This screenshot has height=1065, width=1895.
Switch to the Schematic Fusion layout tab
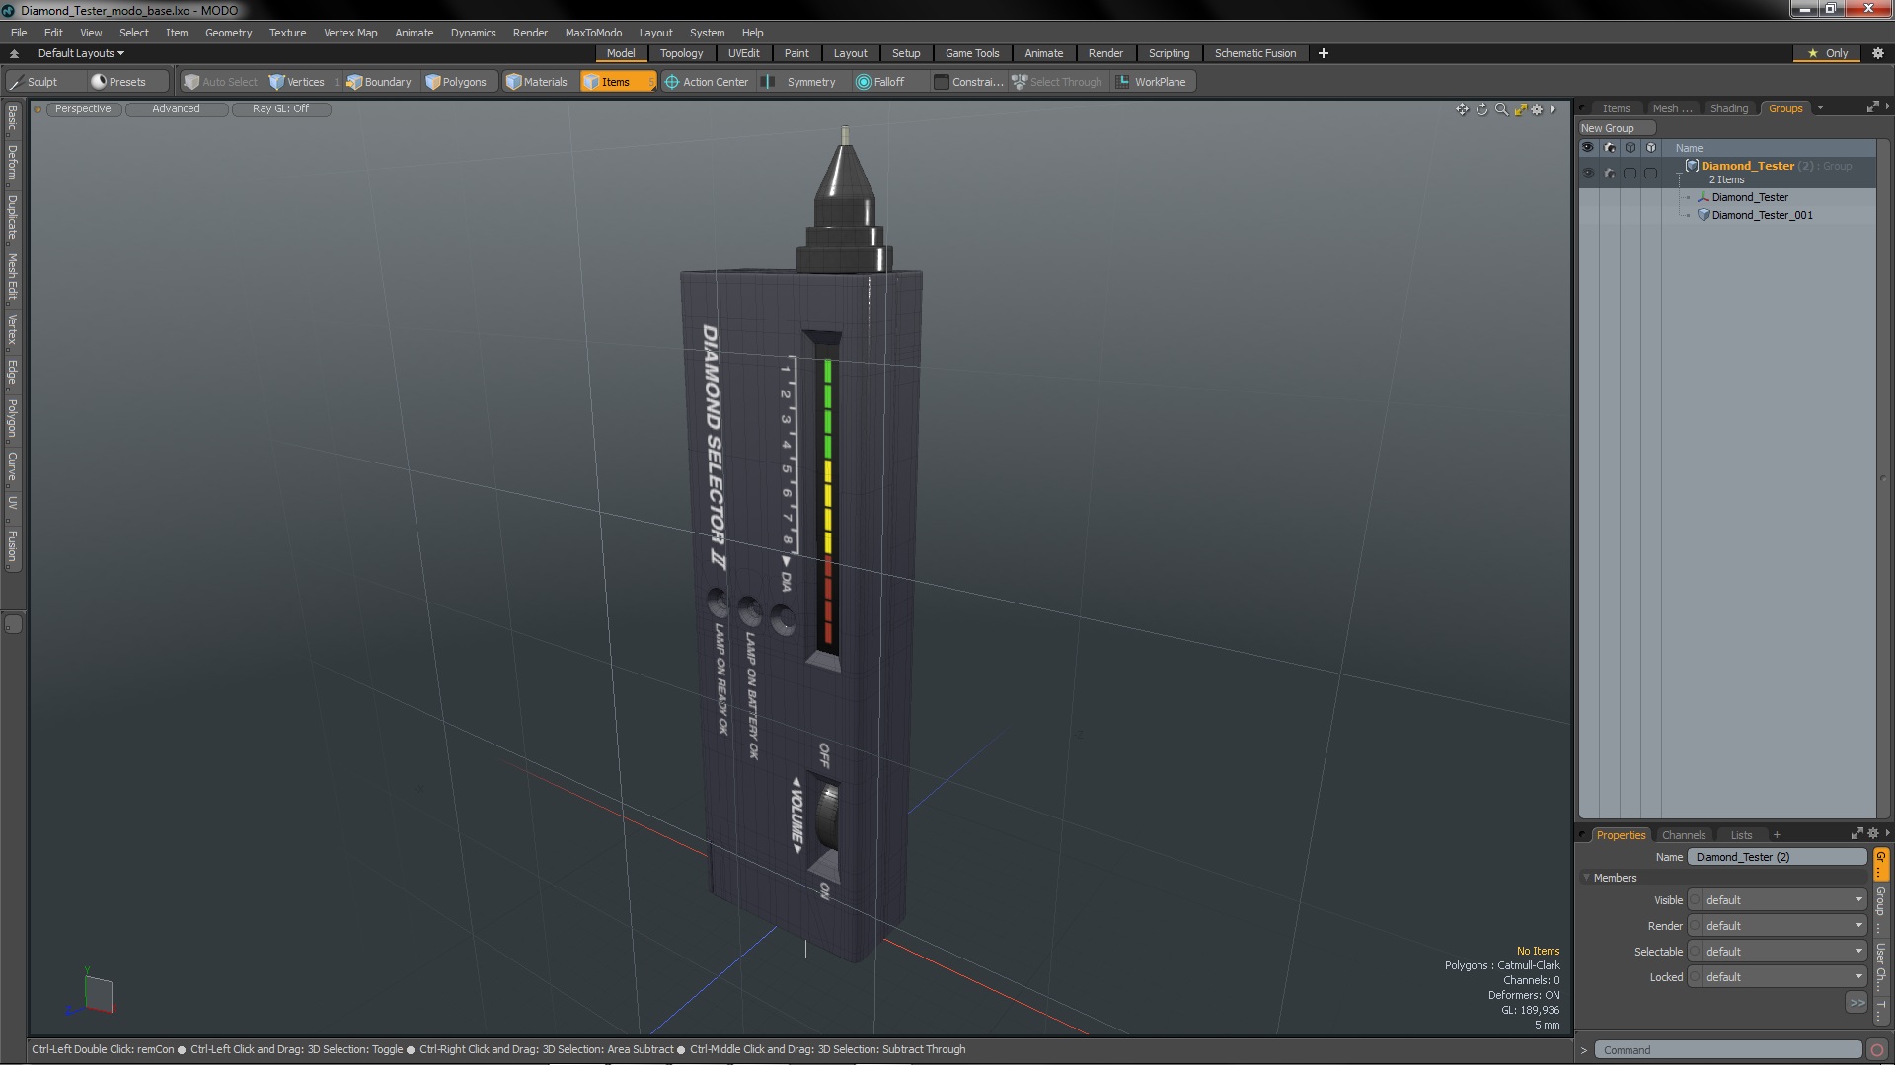pos(1254,53)
